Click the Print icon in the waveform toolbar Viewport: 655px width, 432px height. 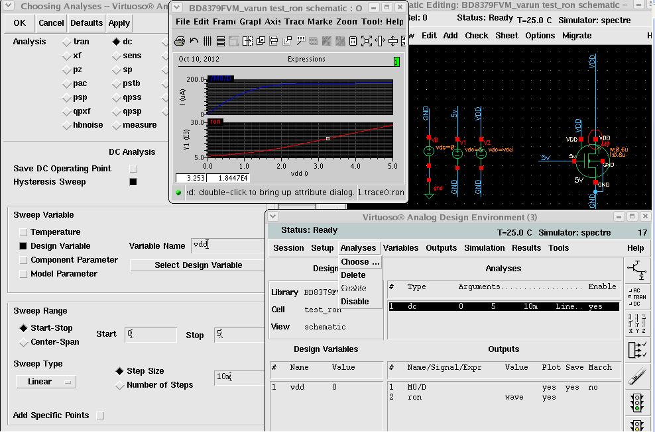[x=180, y=41]
